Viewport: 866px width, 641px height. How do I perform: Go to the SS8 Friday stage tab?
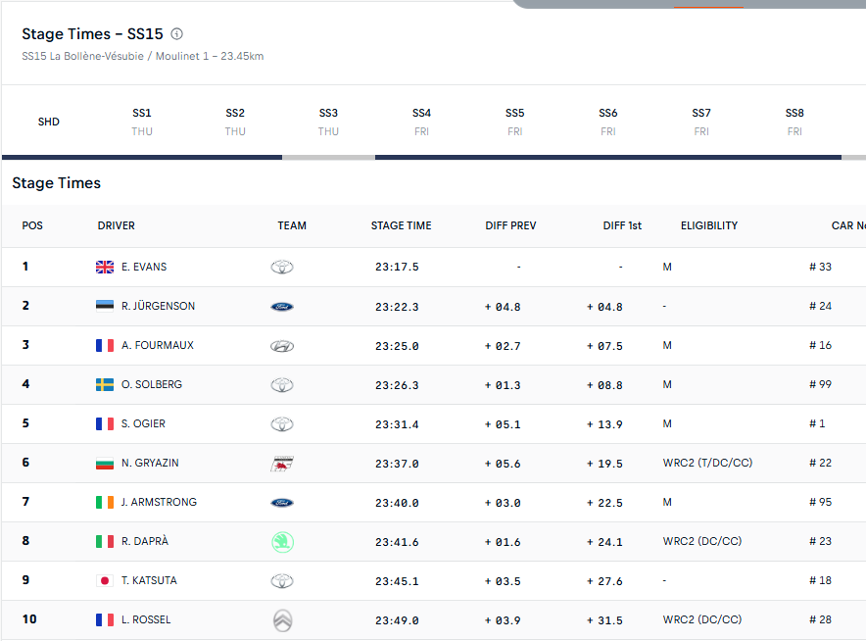point(794,122)
